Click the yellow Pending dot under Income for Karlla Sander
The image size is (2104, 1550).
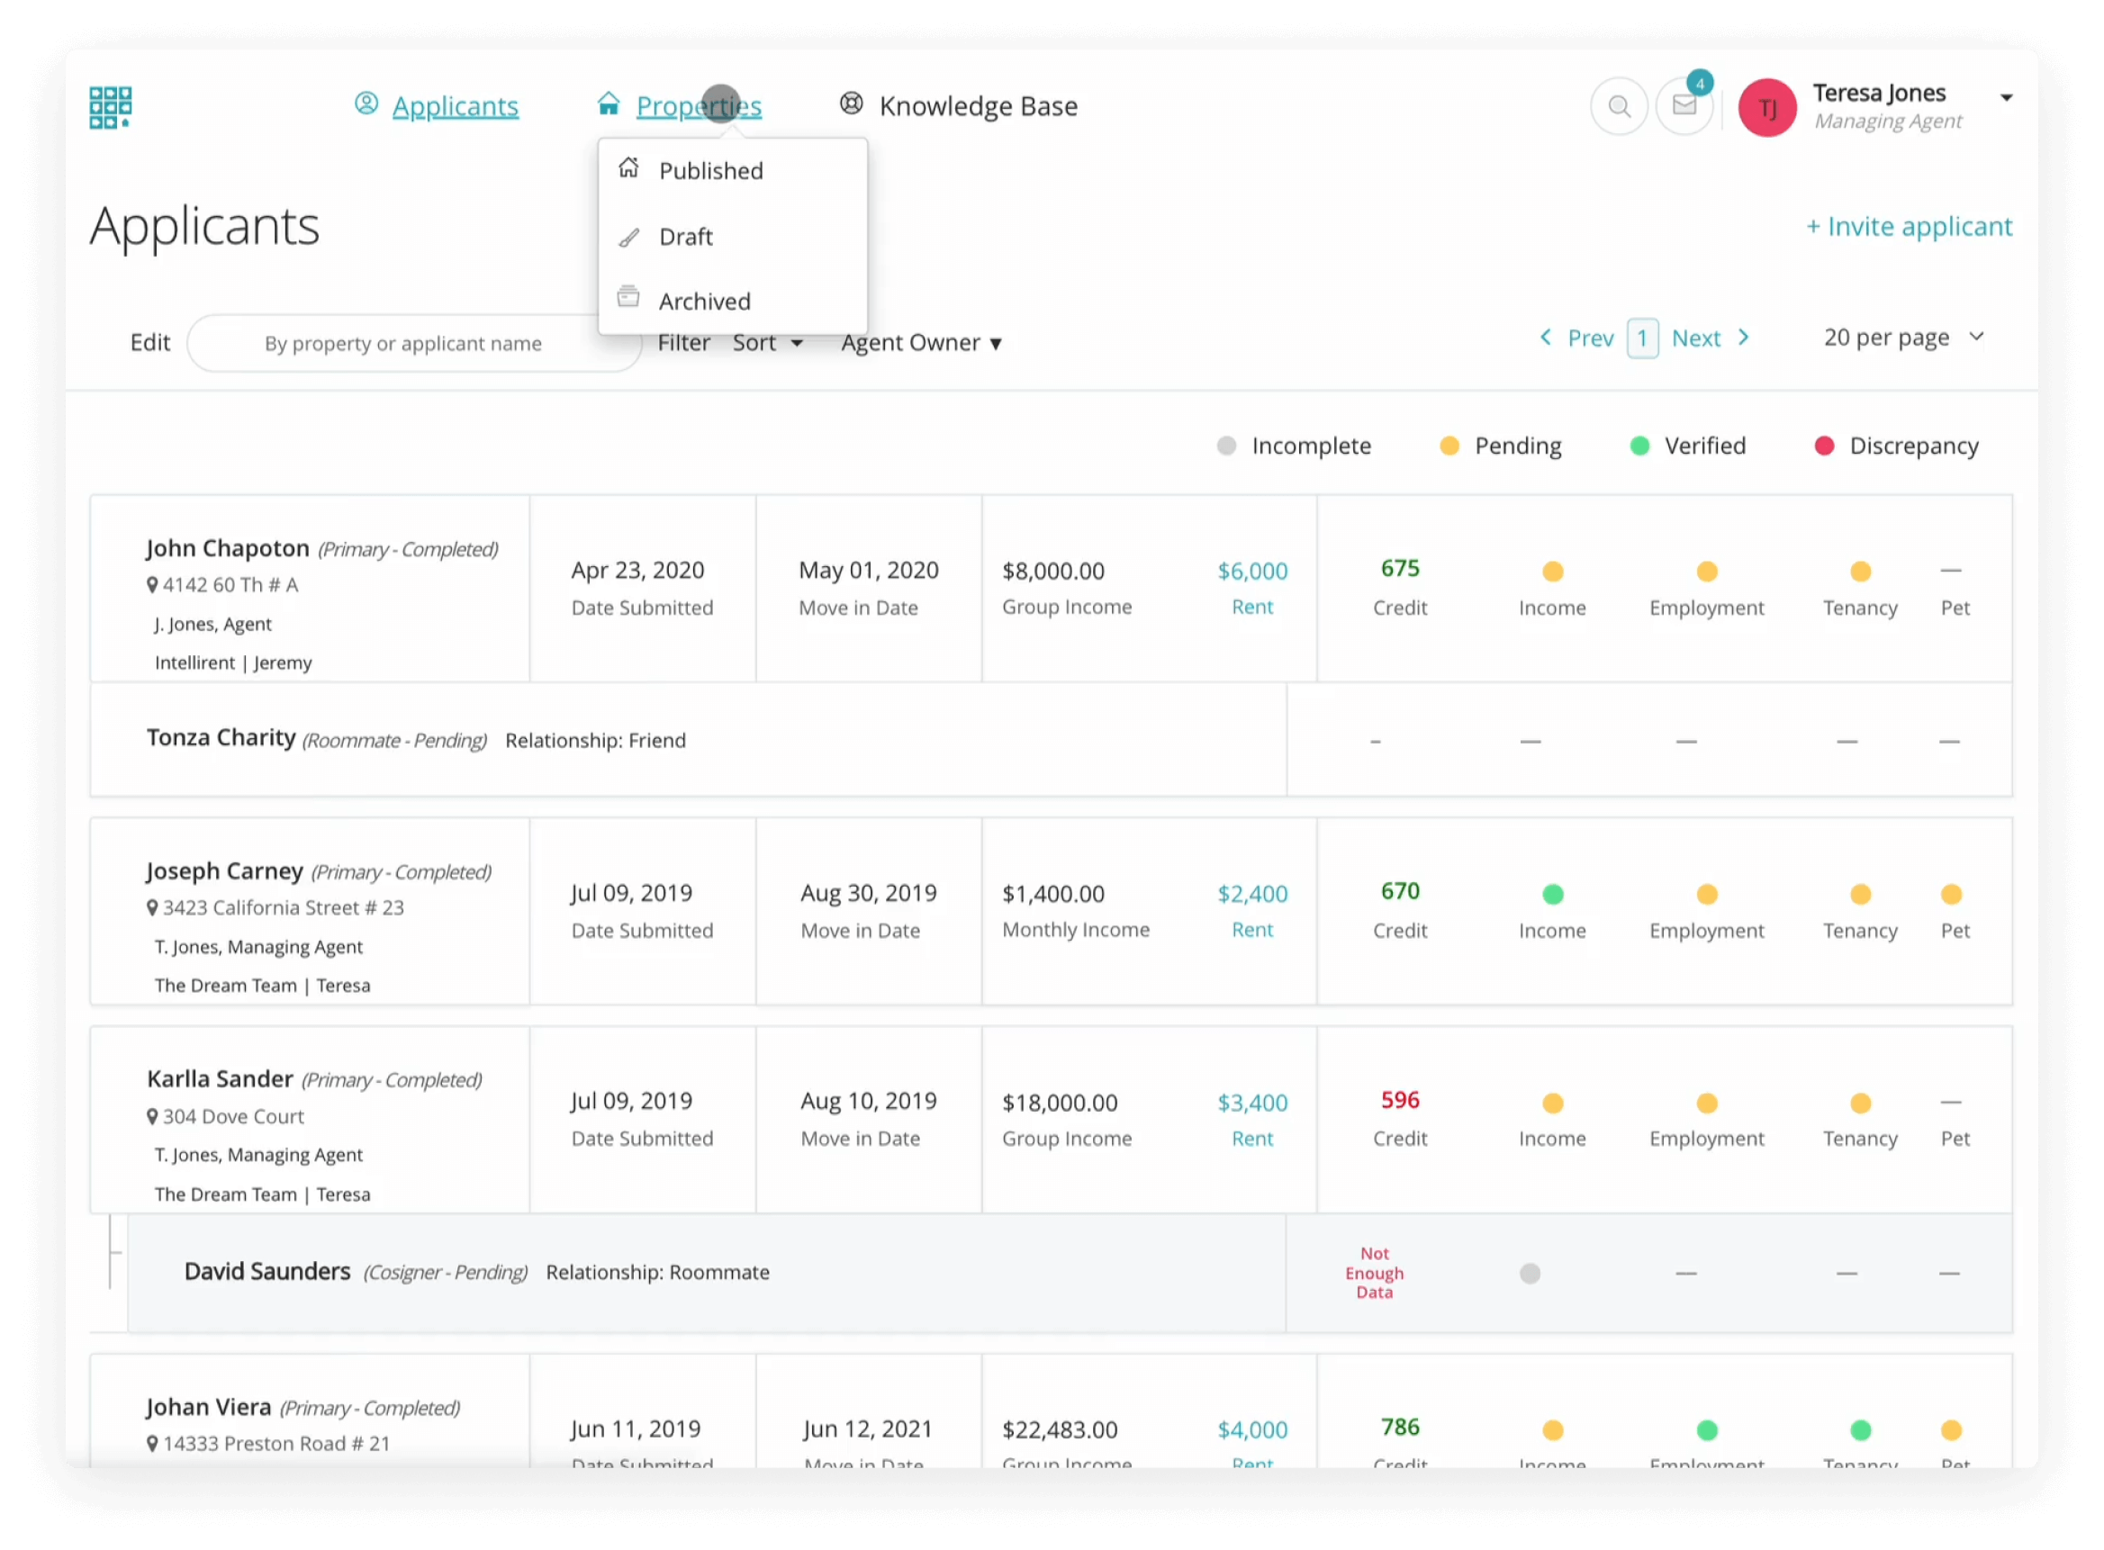pyautogui.click(x=1552, y=1104)
